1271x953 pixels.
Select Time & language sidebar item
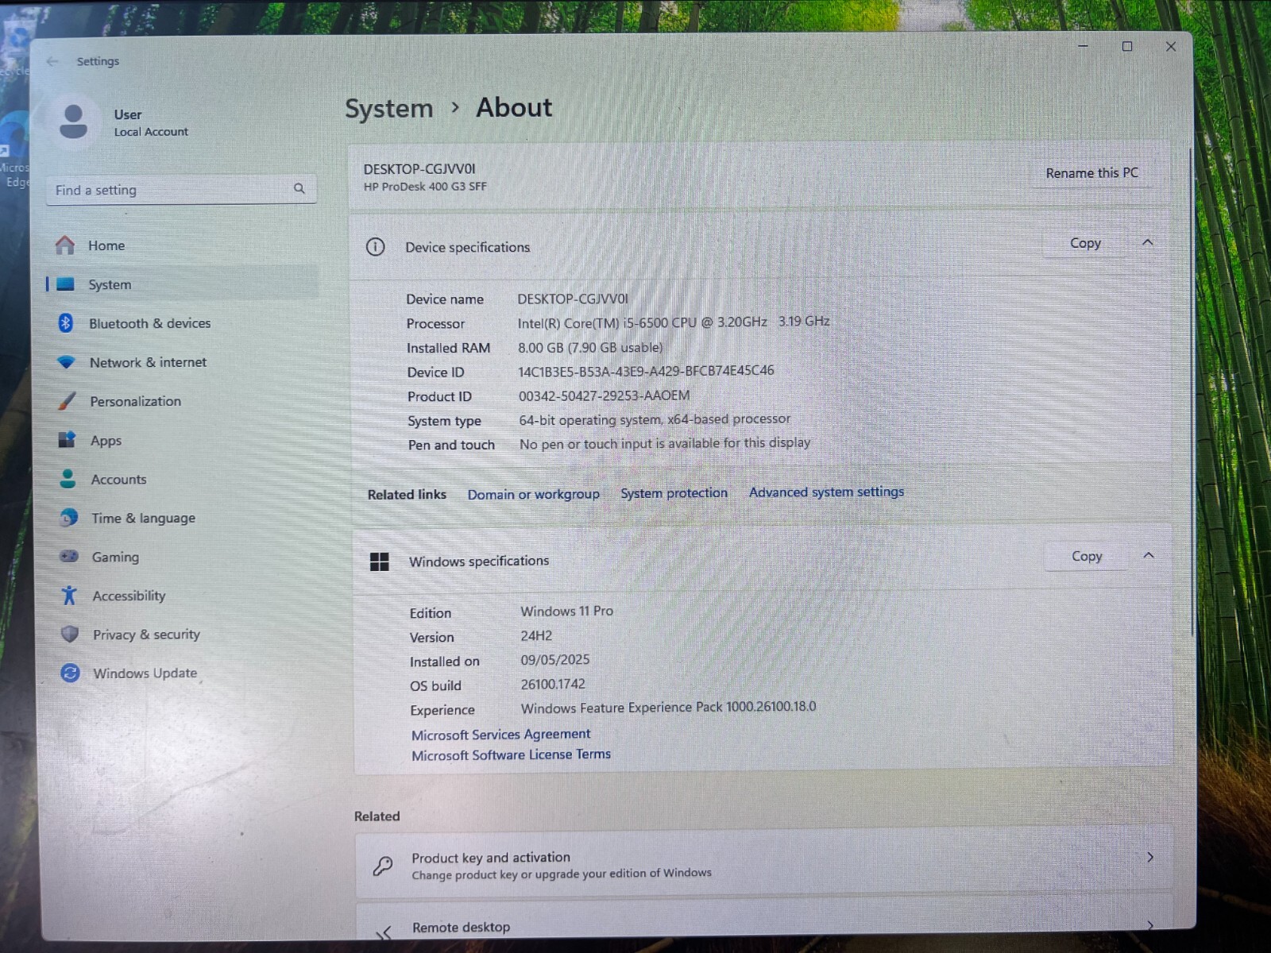tap(183, 518)
